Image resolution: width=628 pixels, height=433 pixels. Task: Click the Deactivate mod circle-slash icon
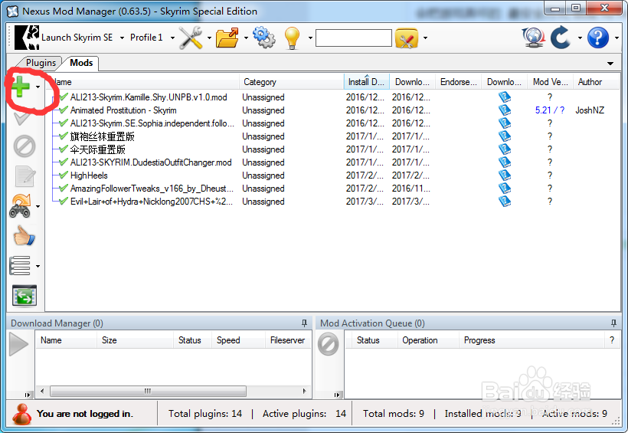(x=25, y=146)
